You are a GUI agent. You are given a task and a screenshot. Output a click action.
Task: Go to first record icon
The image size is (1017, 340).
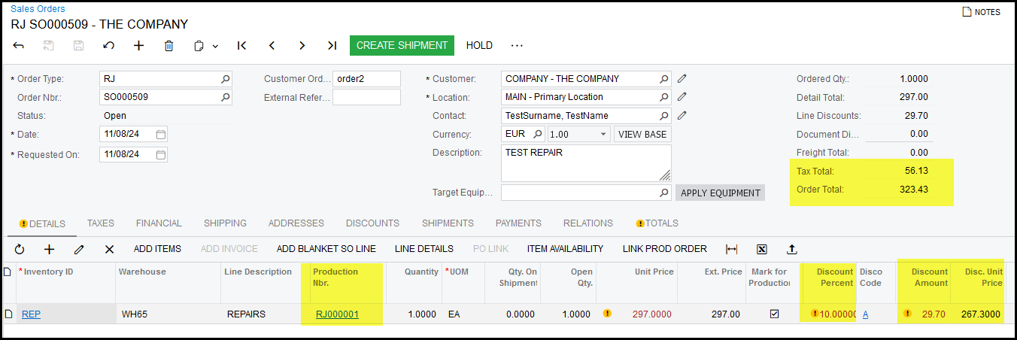coord(241,46)
